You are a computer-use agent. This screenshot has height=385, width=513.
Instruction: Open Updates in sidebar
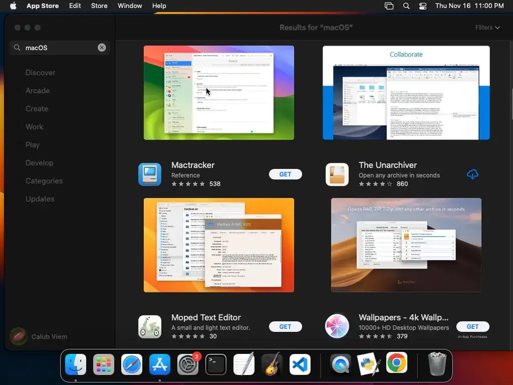(x=40, y=199)
